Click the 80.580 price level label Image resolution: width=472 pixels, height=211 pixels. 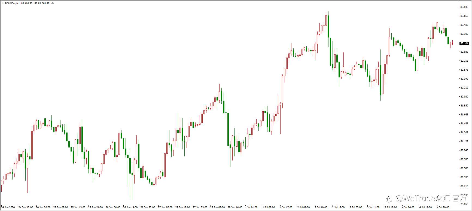coord(464,168)
